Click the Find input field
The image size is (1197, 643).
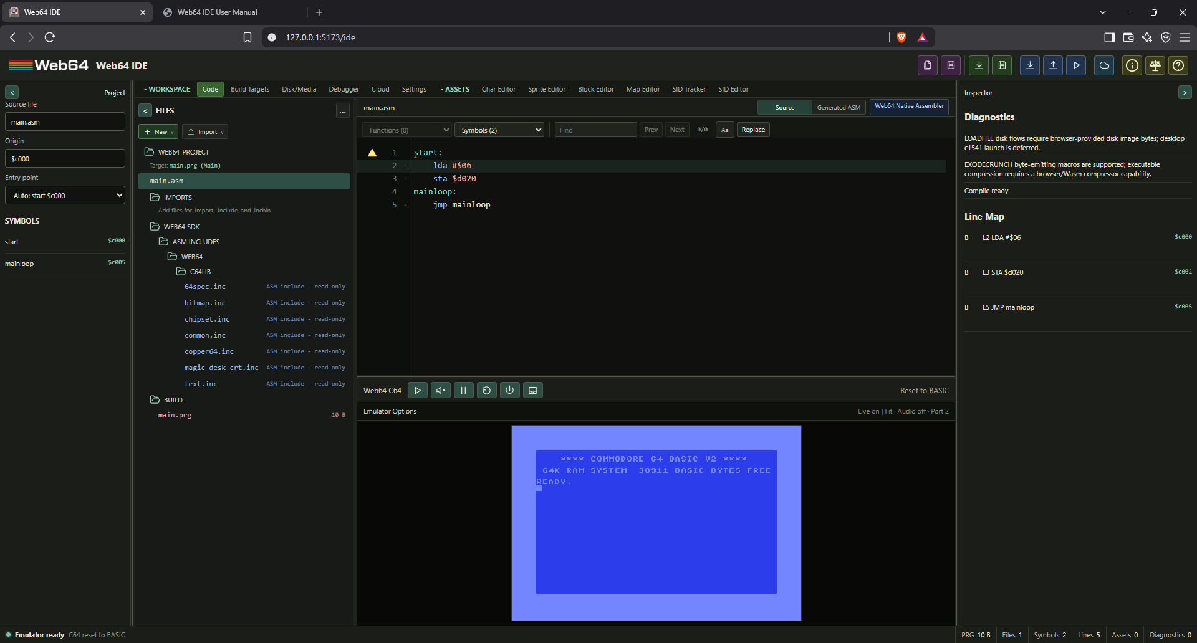pyautogui.click(x=595, y=130)
